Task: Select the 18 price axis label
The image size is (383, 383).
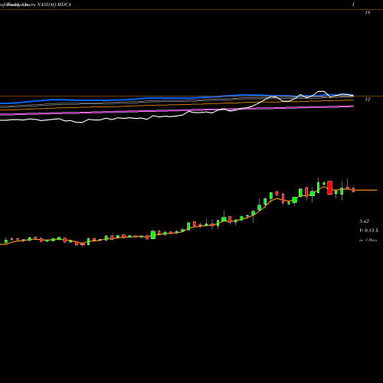Action: [x=367, y=13]
